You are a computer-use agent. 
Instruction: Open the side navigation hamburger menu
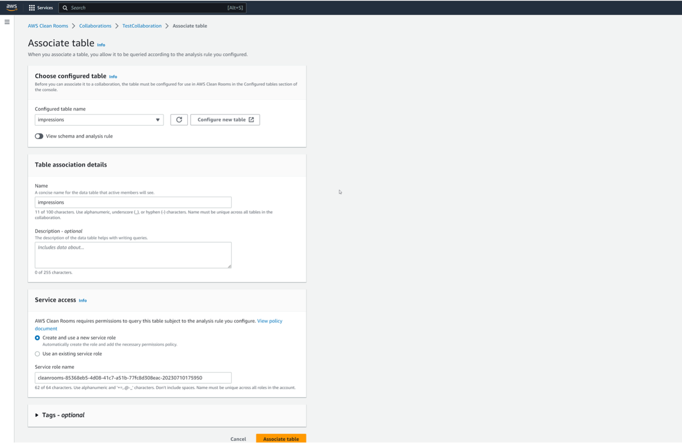click(x=7, y=22)
